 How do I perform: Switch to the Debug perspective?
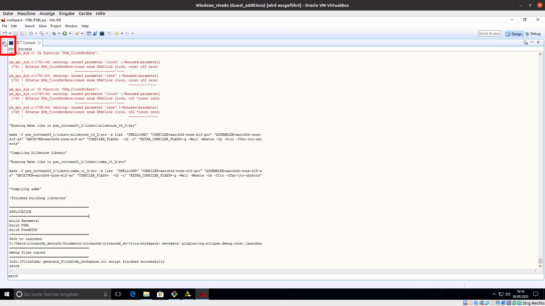533,34
